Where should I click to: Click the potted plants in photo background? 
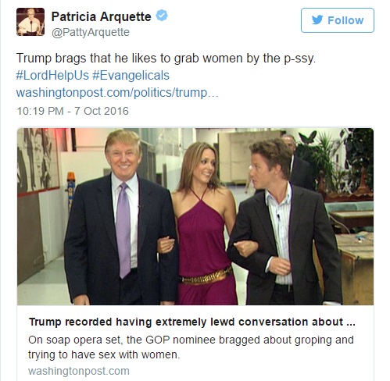(336, 162)
